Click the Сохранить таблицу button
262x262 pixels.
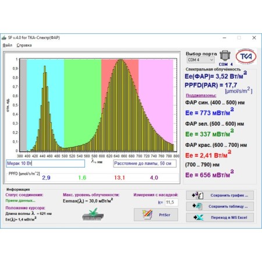(x=220, y=206)
